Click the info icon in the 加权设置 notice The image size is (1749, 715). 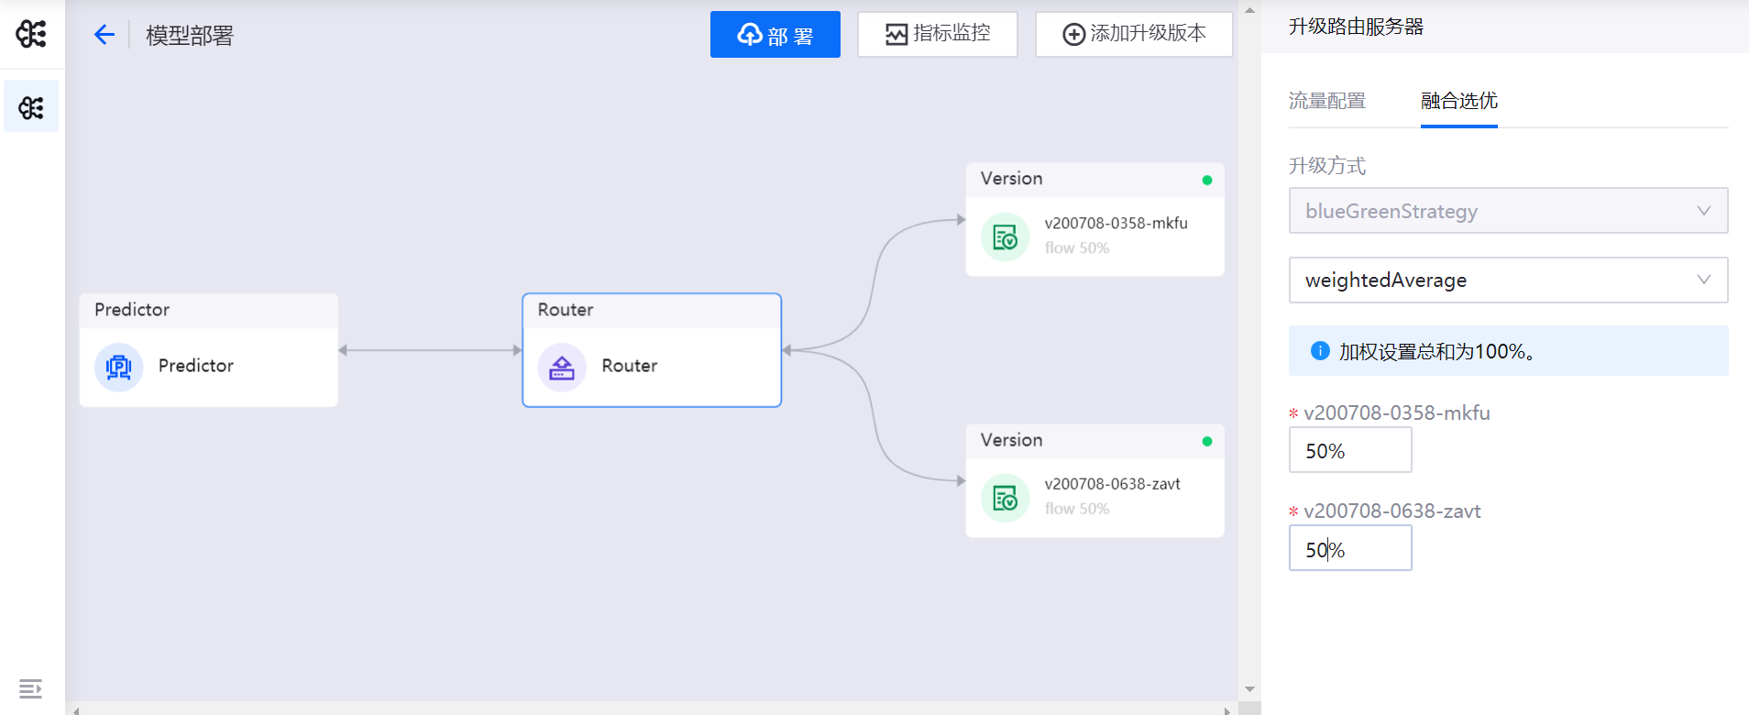point(1320,350)
